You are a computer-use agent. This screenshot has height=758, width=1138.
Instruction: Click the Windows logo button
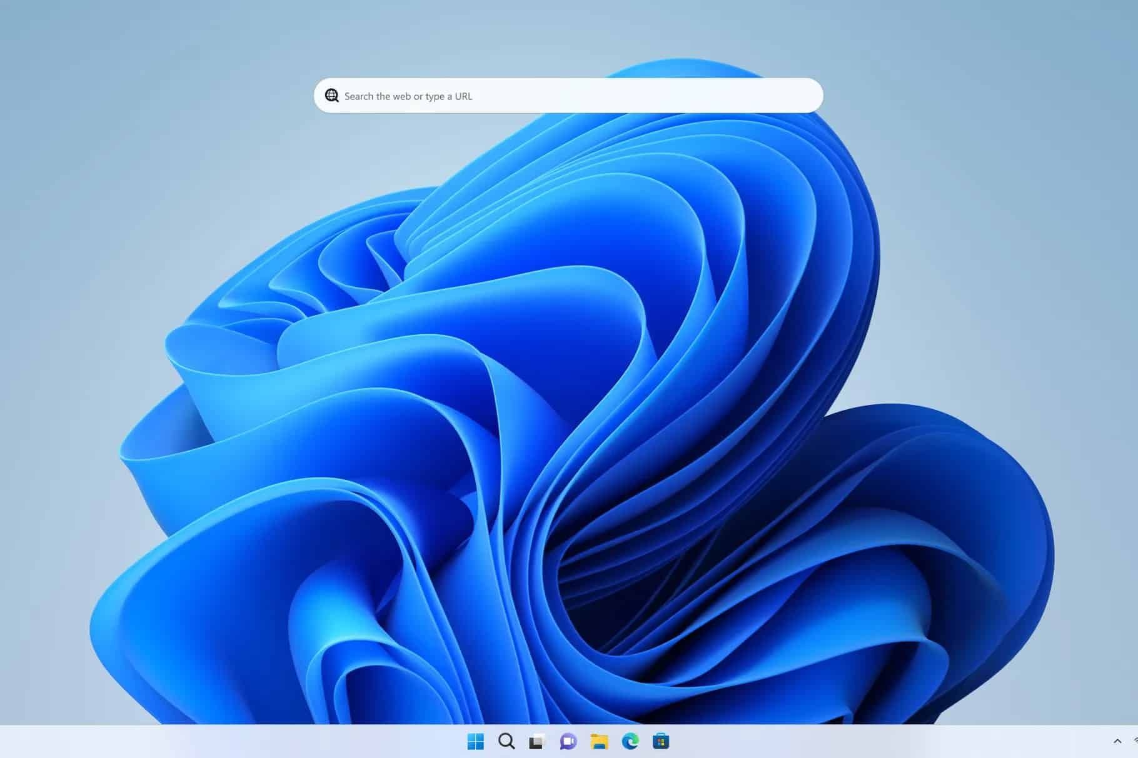[476, 742]
